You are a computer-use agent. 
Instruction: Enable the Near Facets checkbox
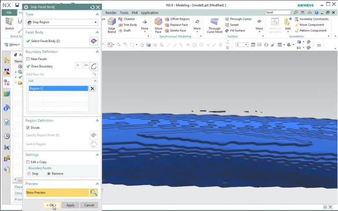[28, 59]
